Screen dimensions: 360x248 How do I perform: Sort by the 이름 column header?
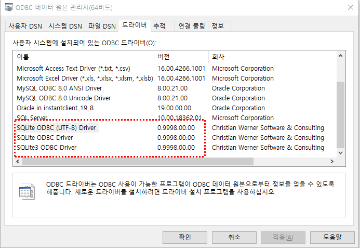tap(84, 57)
